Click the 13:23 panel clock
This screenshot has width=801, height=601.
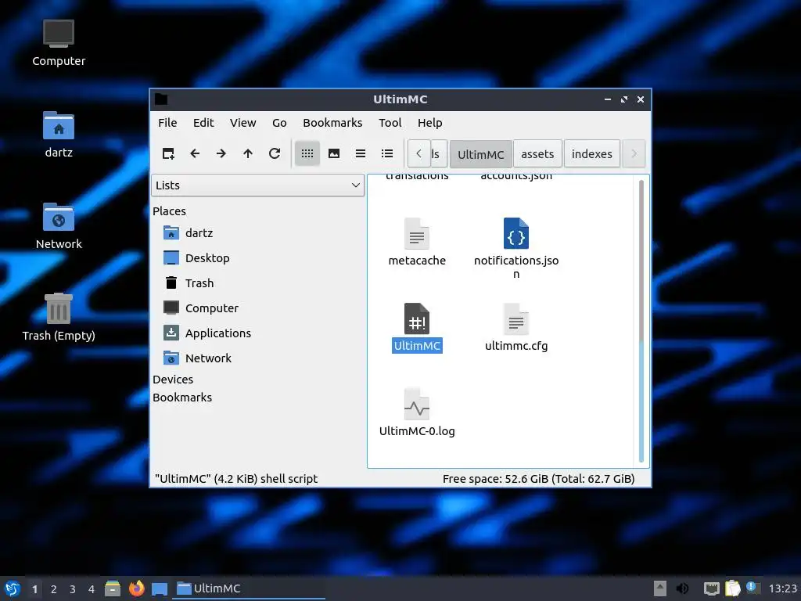click(x=782, y=588)
